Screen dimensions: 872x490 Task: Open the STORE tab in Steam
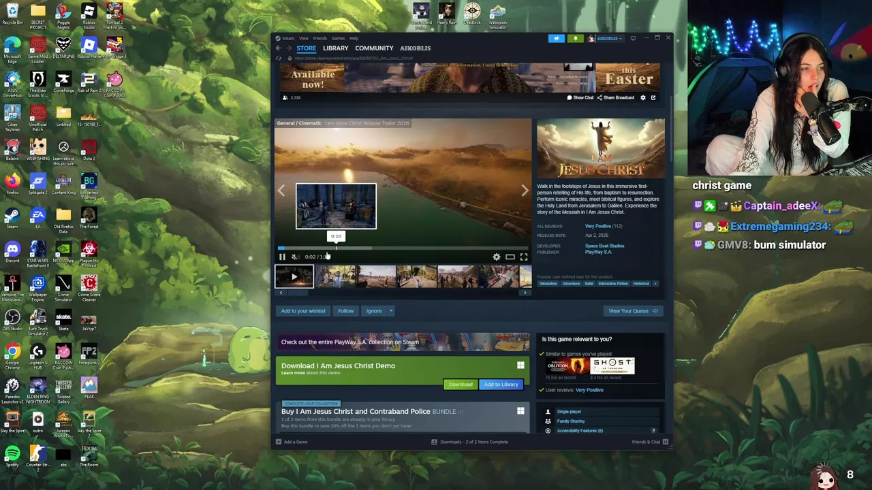306,48
